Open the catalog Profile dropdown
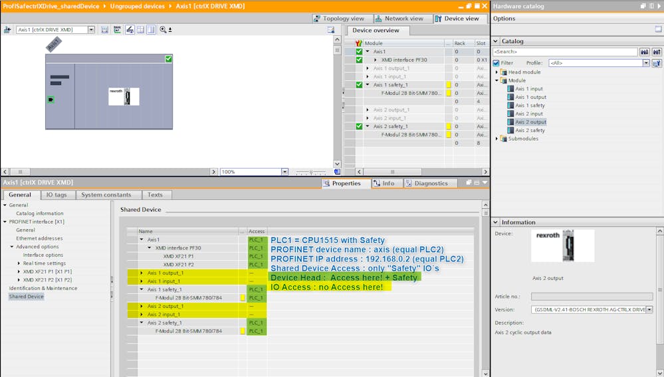 pyautogui.click(x=646, y=63)
